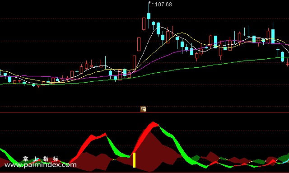Click the lowest red candle at chart bottom left
Viewport: 289px width, 173px height.
click(x=38, y=86)
